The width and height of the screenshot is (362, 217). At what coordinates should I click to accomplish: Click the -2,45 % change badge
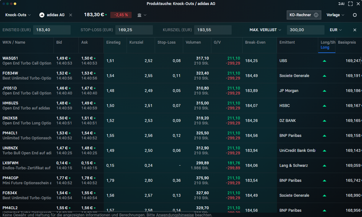(121, 15)
